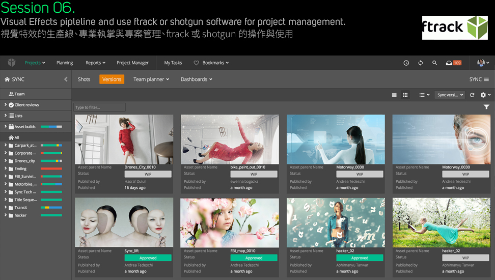Open the My Tasks menu item
This screenshot has height=280, width=495.
coord(173,63)
